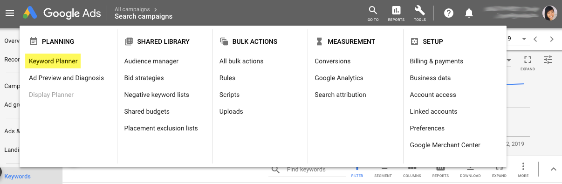Screen dimensions: 562x184
Task: View notifications via the bell icon
Action: point(469,13)
